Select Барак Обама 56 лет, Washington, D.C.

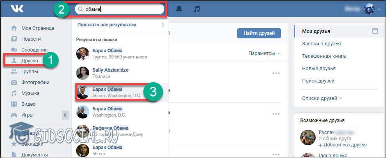point(120,92)
